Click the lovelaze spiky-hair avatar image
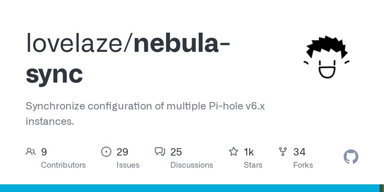The width and height of the screenshot is (384, 192). (x=327, y=57)
